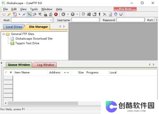Screen dimensions: 159x114
Task: Select Globalscape Download Site entry
Action: pyautogui.click(x=34, y=39)
